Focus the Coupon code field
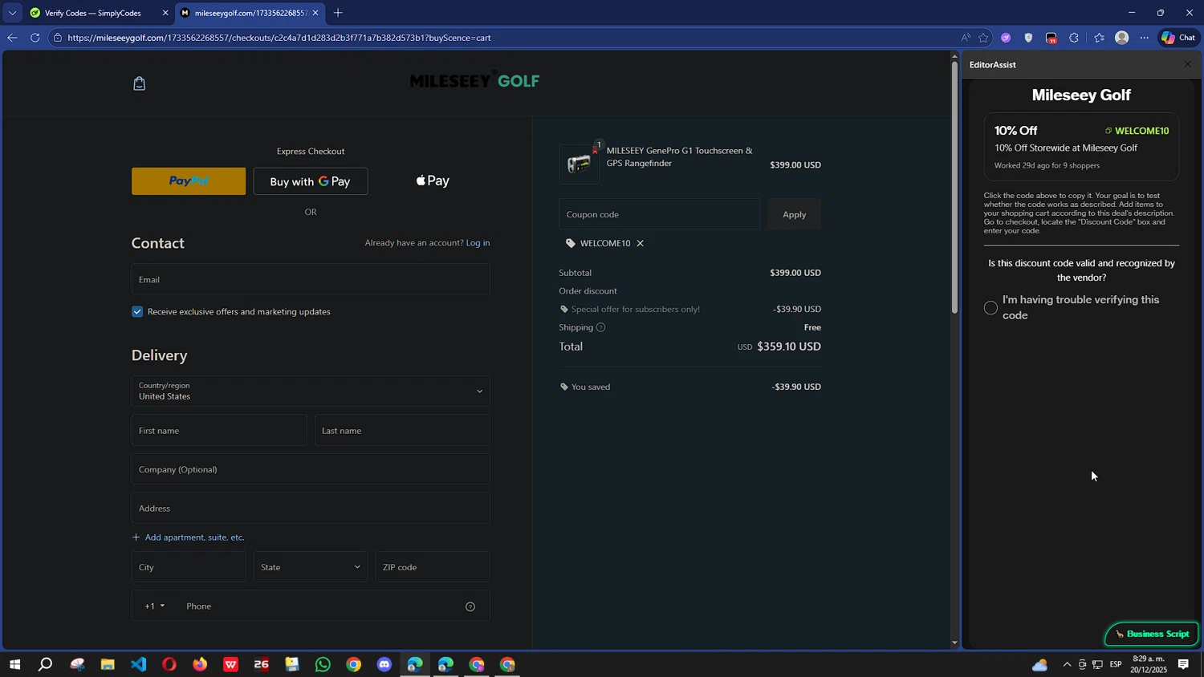 (659, 214)
